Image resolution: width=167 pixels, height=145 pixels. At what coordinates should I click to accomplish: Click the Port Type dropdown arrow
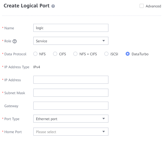104,119
